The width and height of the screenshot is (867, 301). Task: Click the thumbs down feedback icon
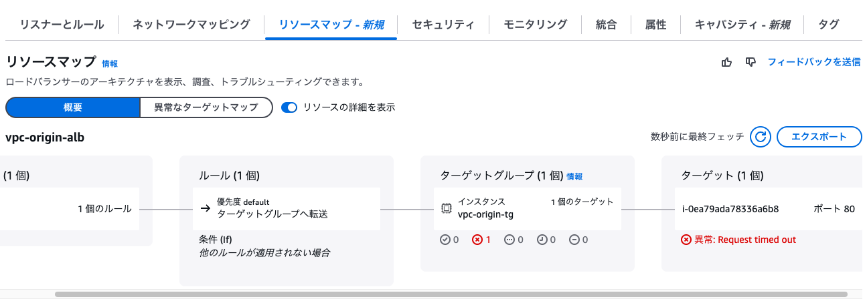(x=751, y=62)
